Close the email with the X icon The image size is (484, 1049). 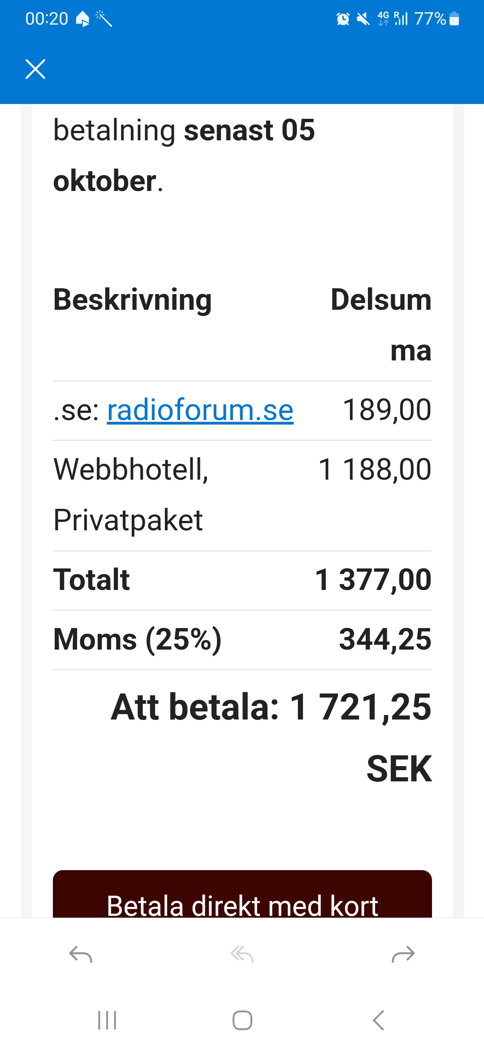coord(35,69)
